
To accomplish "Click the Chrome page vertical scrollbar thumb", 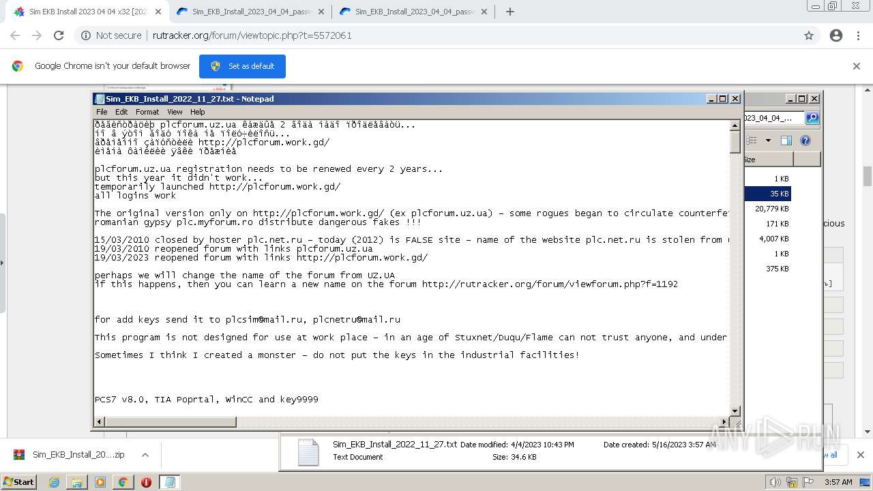I will click(868, 176).
